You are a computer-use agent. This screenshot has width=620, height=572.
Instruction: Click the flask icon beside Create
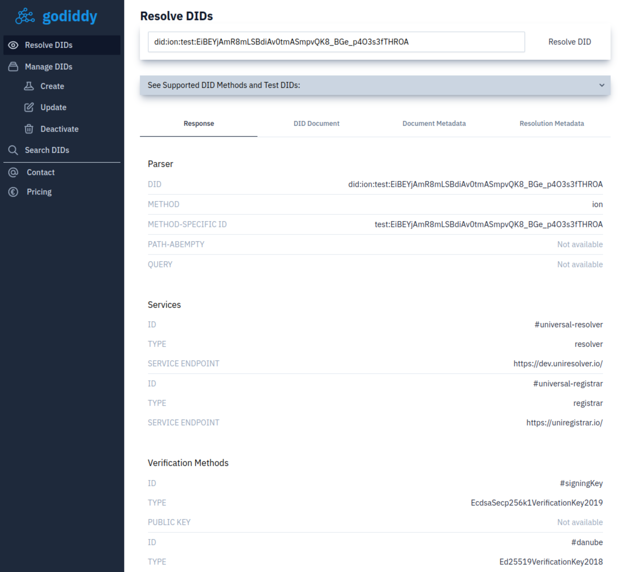pyautogui.click(x=29, y=86)
